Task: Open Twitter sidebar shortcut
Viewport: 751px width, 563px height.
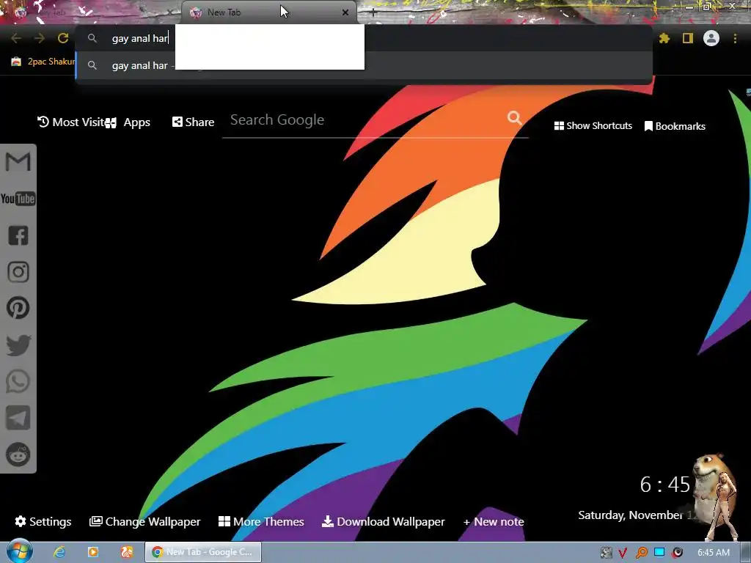Action: coord(18,345)
